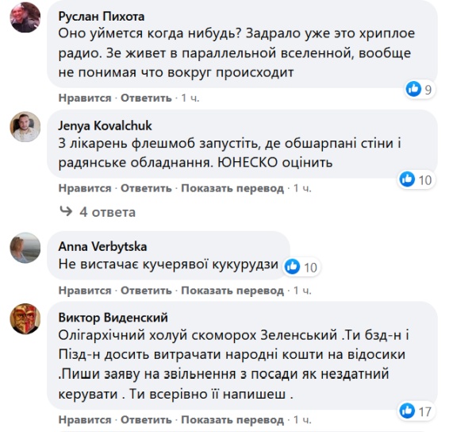Reply to Anna Verbytska's comment
Image resolution: width=476 pixels, height=432 pixels.
click(146, 291)
